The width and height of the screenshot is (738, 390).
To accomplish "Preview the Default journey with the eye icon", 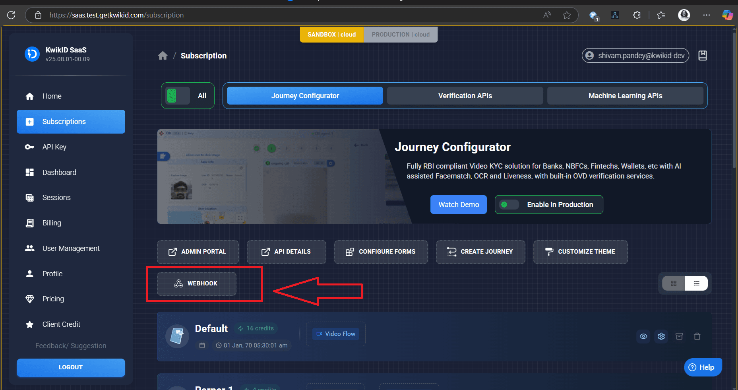I will (x=643, y=336).
